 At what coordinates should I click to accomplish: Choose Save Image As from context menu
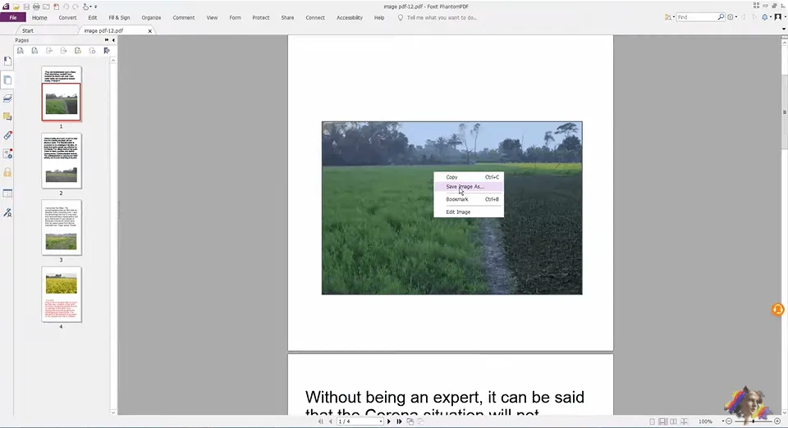(465, 187)
